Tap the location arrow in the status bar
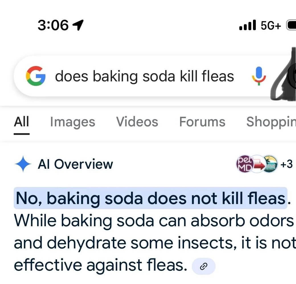Viewport: 296px width, 284px height. [79, 25]
